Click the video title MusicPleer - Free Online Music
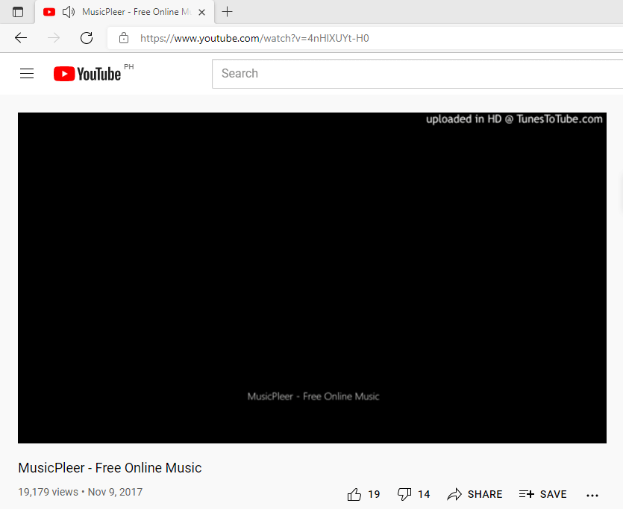623x509 pixels. pos(110,468)
